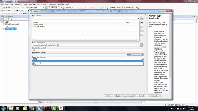Click List By Drawing Order icon

(x=2, y=19)
